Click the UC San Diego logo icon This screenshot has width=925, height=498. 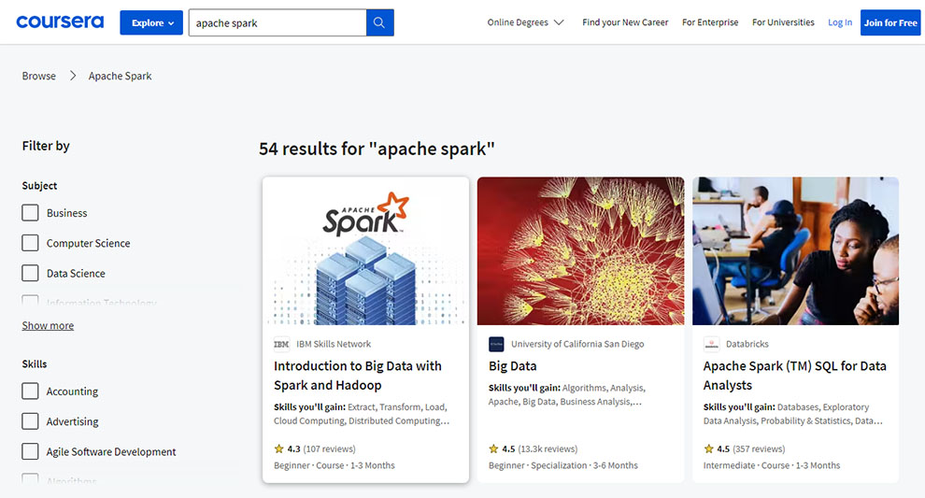pyautogui.click(x=496, y=344)
